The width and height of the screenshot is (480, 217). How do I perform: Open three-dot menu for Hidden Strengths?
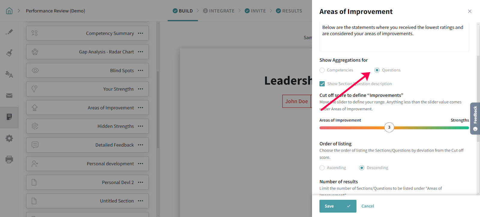coord(140,126)
